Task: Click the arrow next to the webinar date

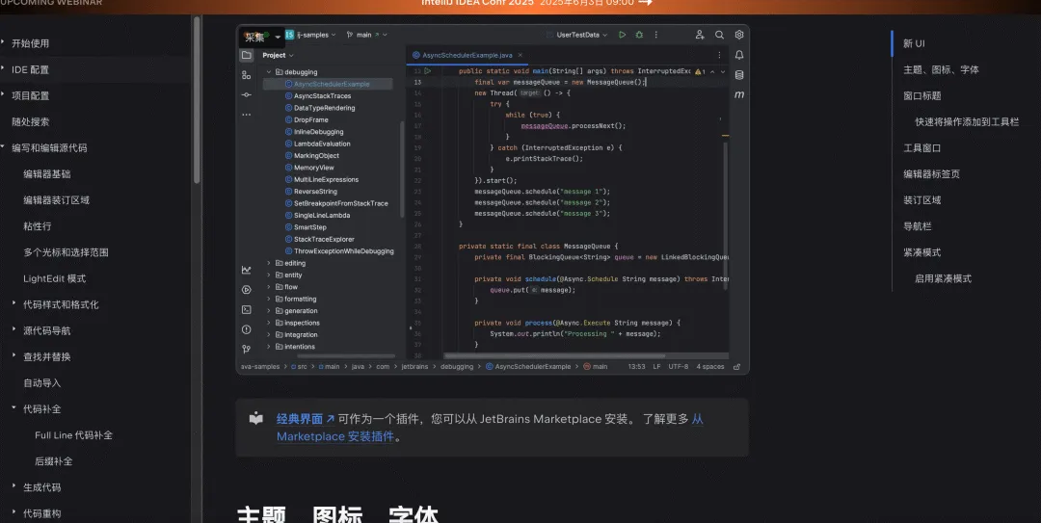Action: (645, 3)
